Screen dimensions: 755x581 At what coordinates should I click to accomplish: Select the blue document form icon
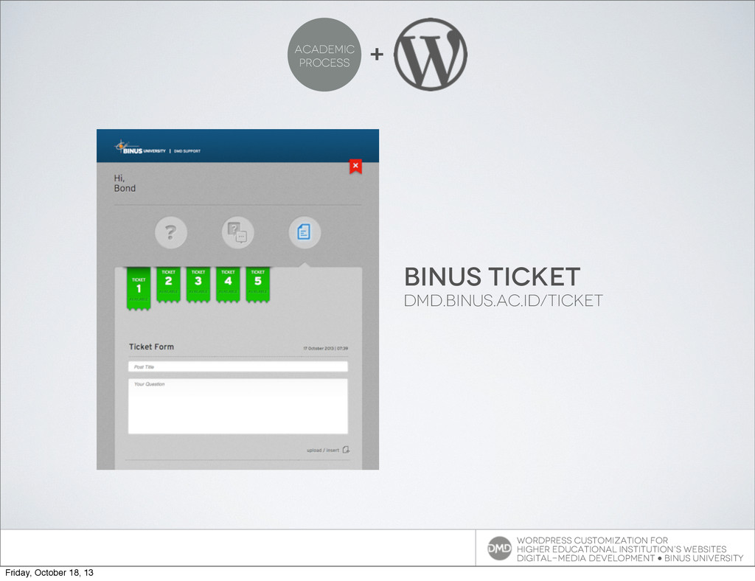point(305,232)
